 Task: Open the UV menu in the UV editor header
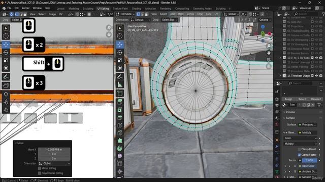[60, 14]
